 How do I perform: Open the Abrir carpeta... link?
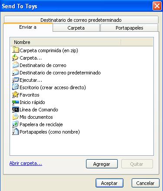coord(26,163)
